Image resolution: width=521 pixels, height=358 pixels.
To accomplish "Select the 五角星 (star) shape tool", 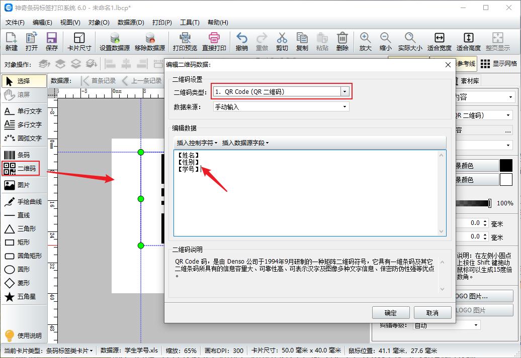I will tap(22, 297).
